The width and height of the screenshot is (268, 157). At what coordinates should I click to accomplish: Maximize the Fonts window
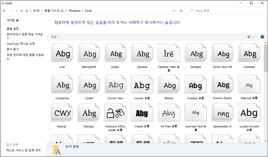(251, 3)
